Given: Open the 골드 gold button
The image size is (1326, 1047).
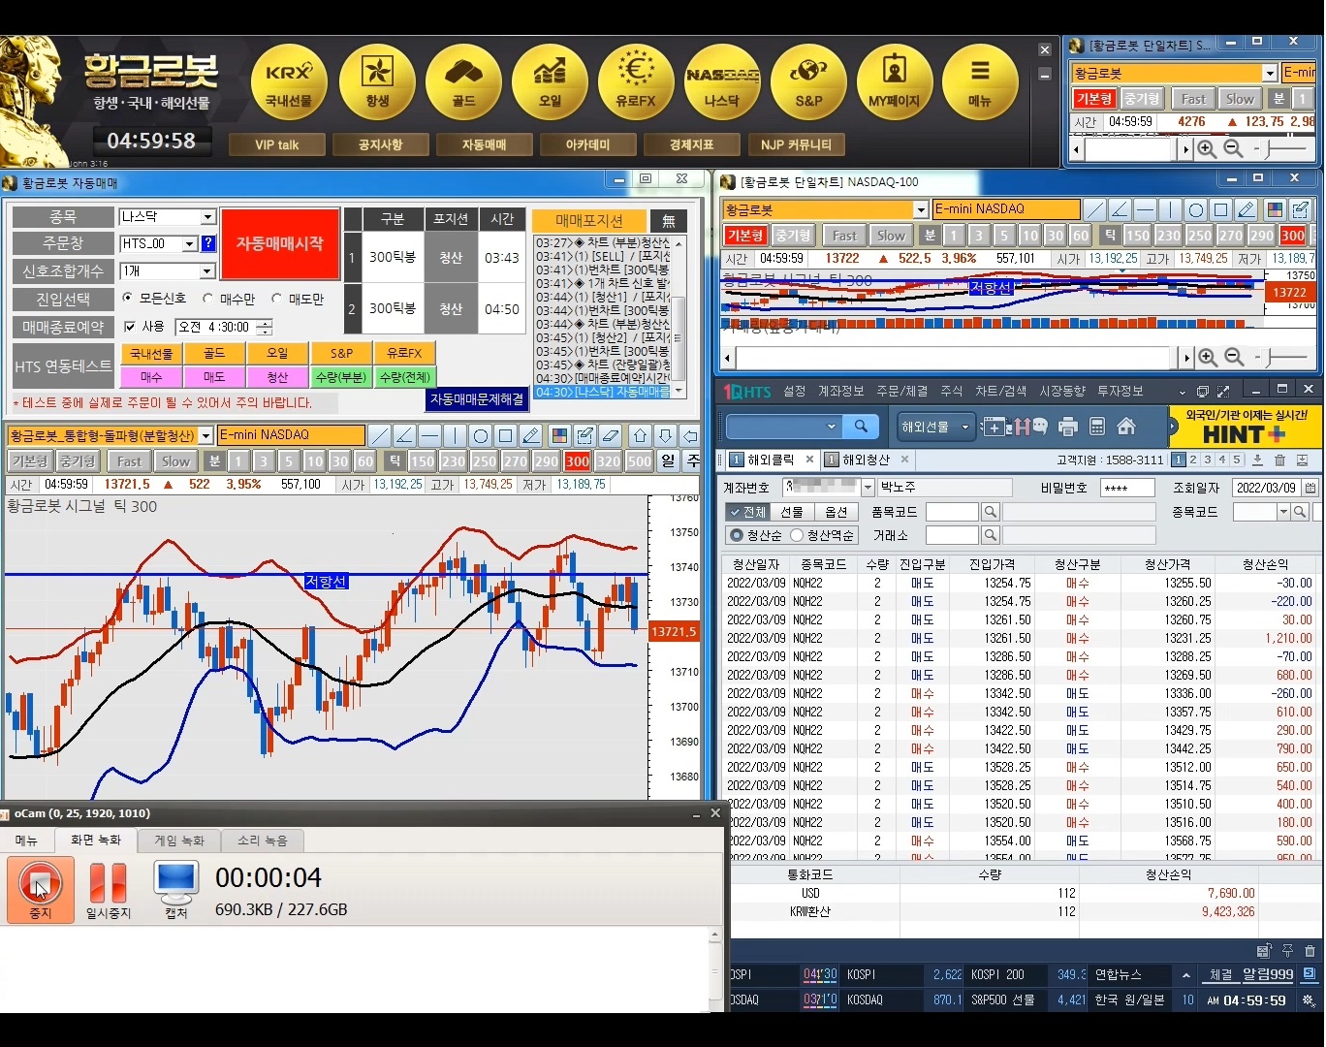Looking at the screenshot, I should pos(463,83).
